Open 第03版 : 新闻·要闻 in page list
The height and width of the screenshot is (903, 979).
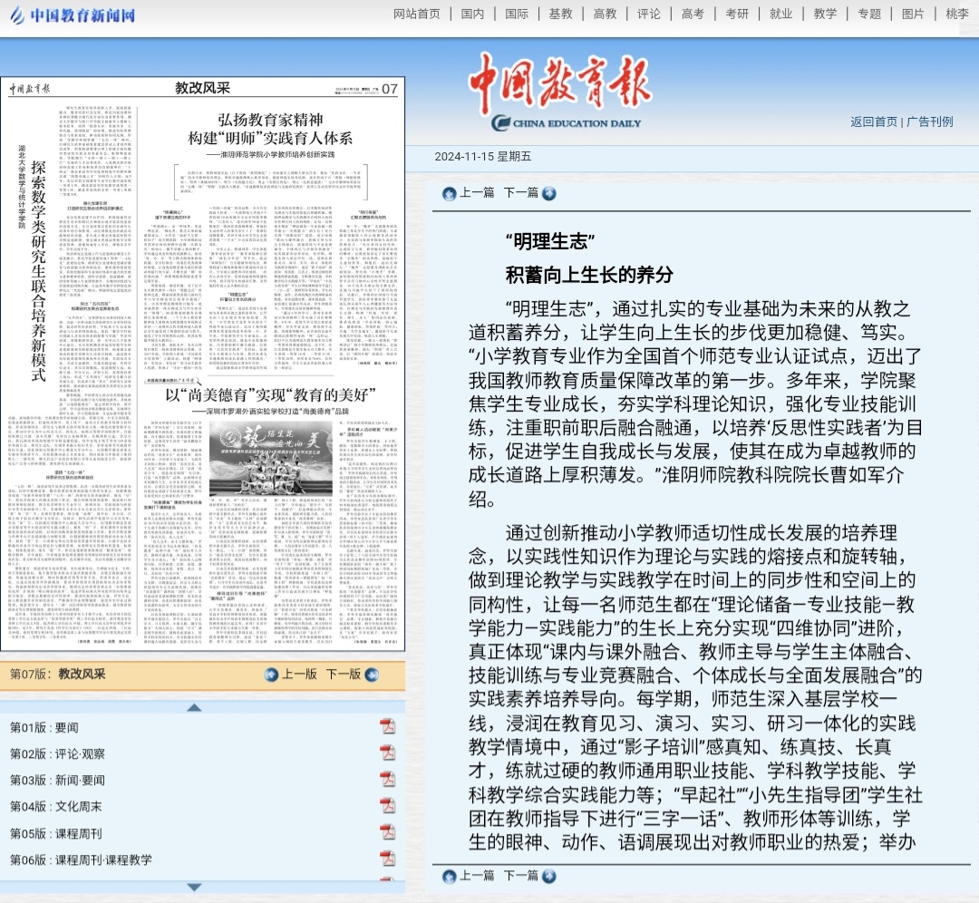[57, 780]
